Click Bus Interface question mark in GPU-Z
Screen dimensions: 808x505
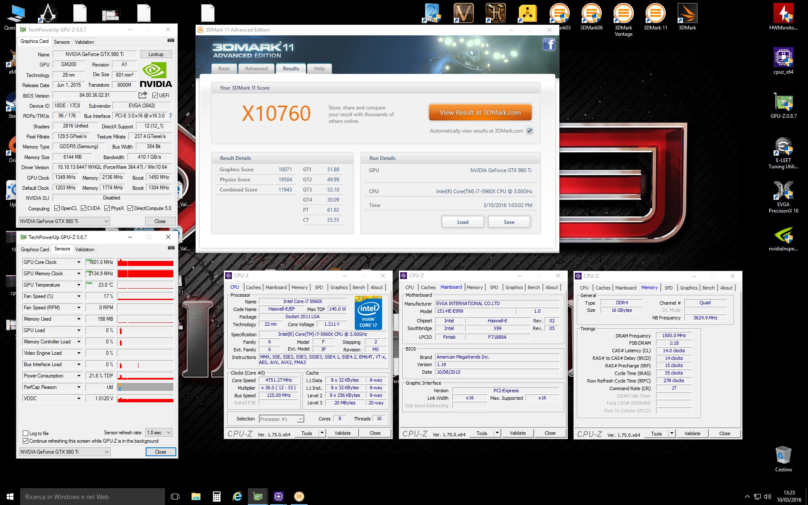tap(170, 116)
